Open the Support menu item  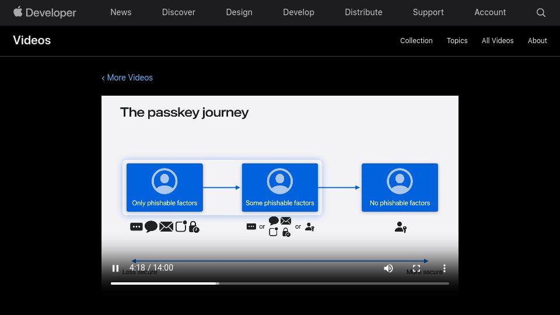[428, 12]
